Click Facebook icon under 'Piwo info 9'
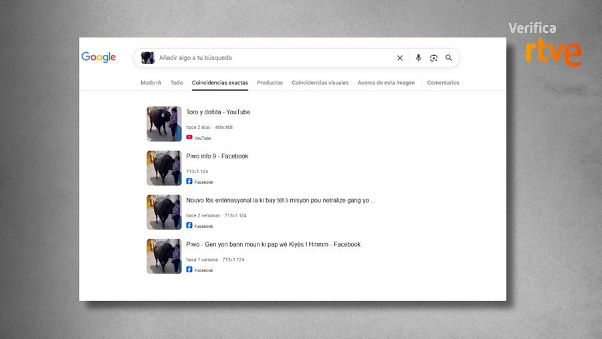This screenshot has height=339, width=602. click(x=189, y=181)
